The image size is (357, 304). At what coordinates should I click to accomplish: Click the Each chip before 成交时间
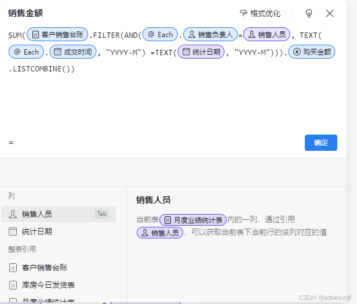click(26, 52)
